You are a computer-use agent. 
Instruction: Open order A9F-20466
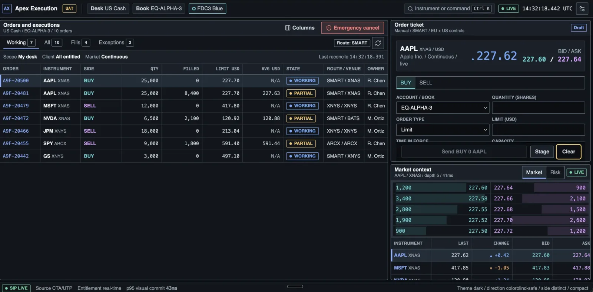[x=16, y=131]
